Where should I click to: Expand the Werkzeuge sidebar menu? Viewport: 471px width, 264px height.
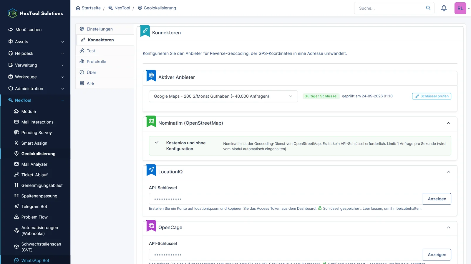(x=35, y=77)
